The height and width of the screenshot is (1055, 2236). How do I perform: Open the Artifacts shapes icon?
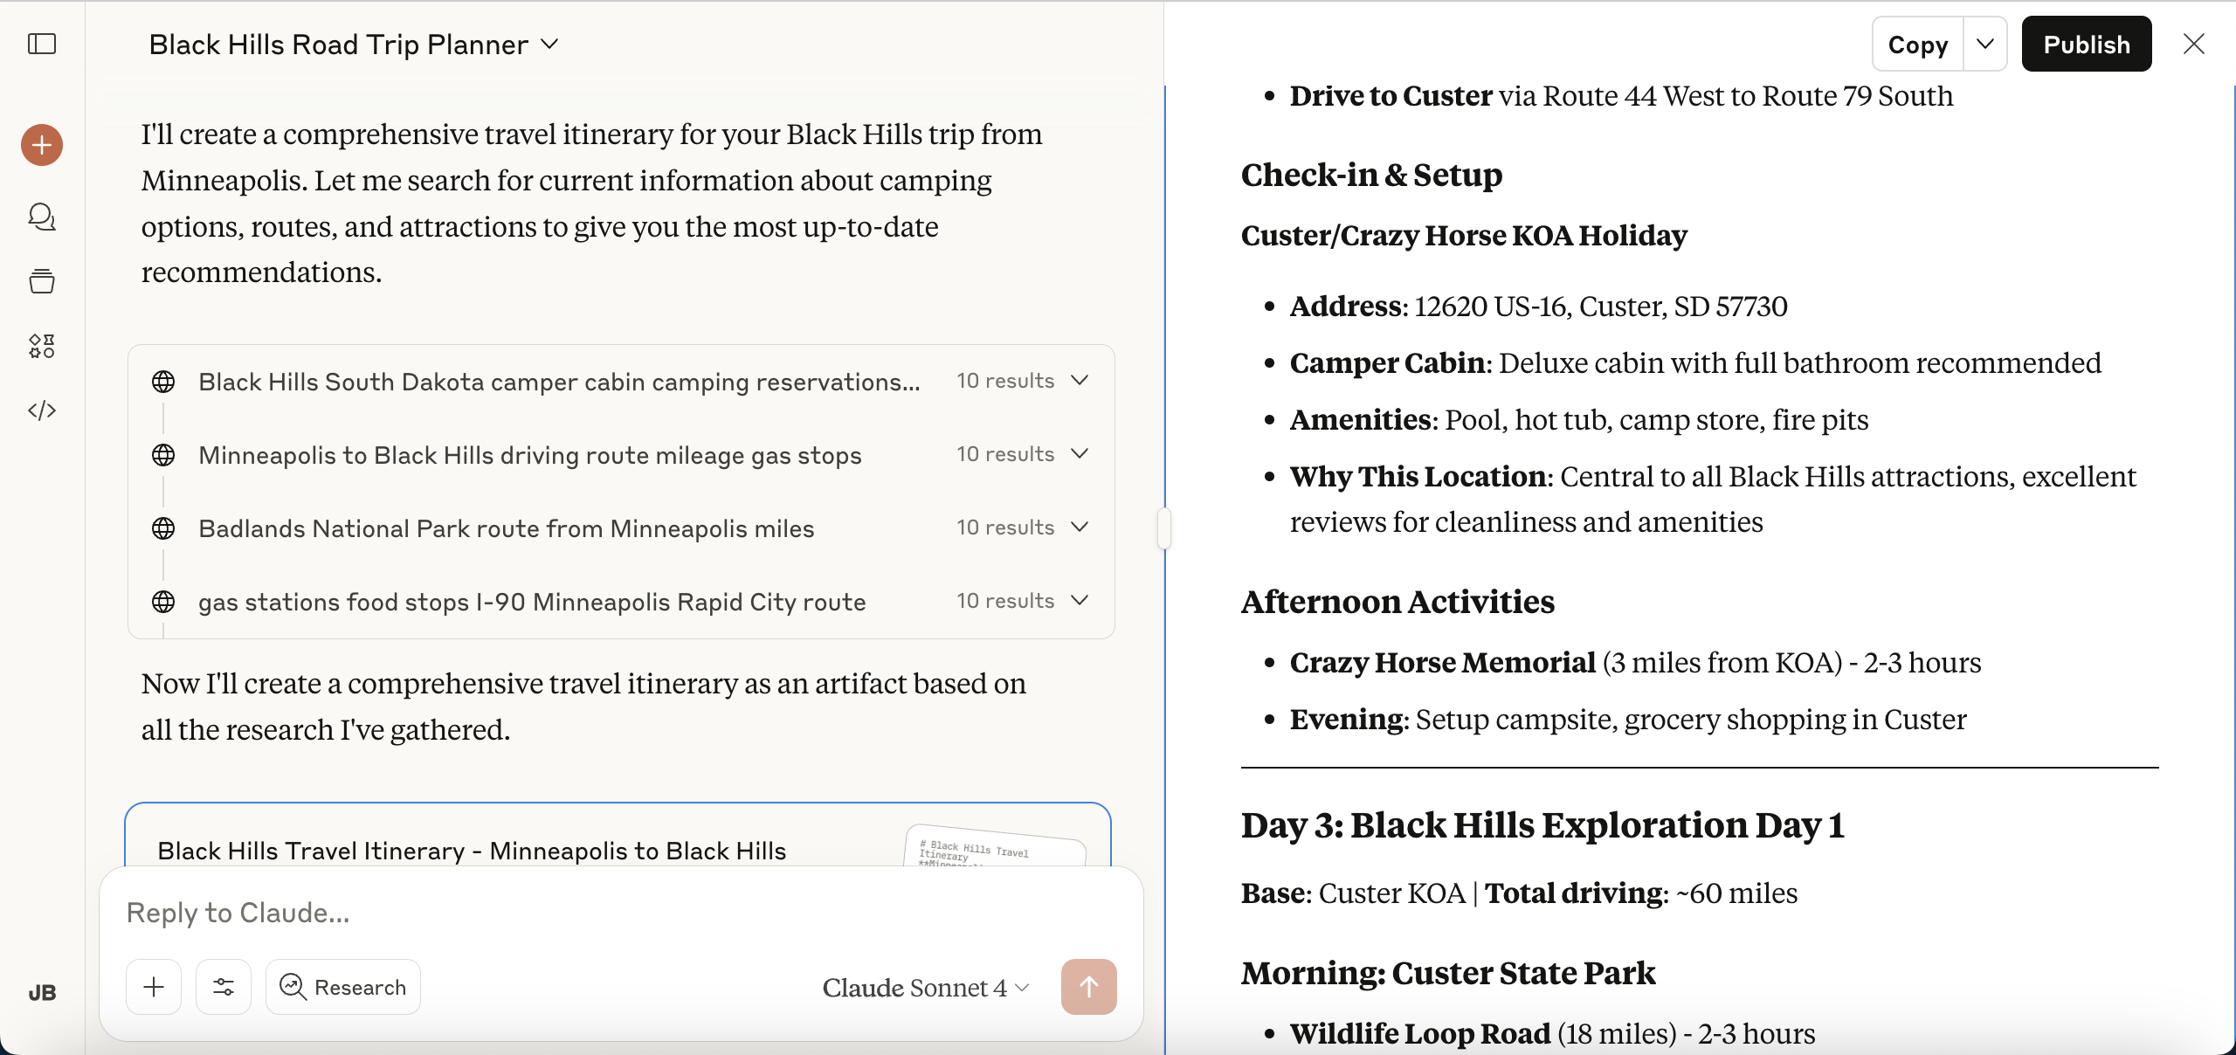pyautogui.click(x=42, y=346)
